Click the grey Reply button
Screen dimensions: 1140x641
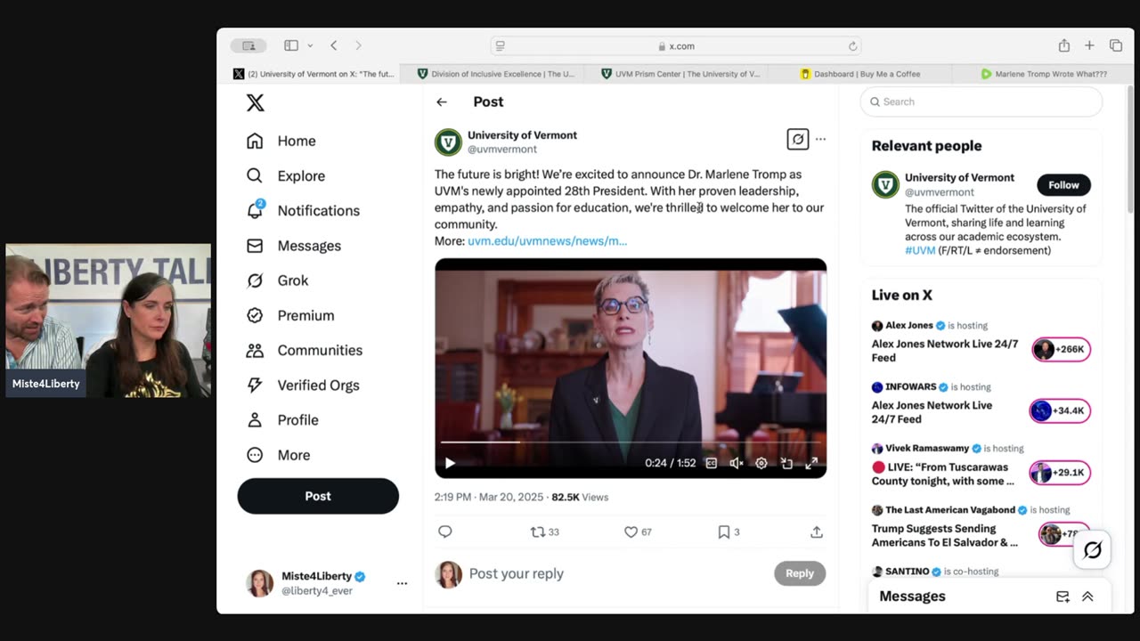click(800, 573)
